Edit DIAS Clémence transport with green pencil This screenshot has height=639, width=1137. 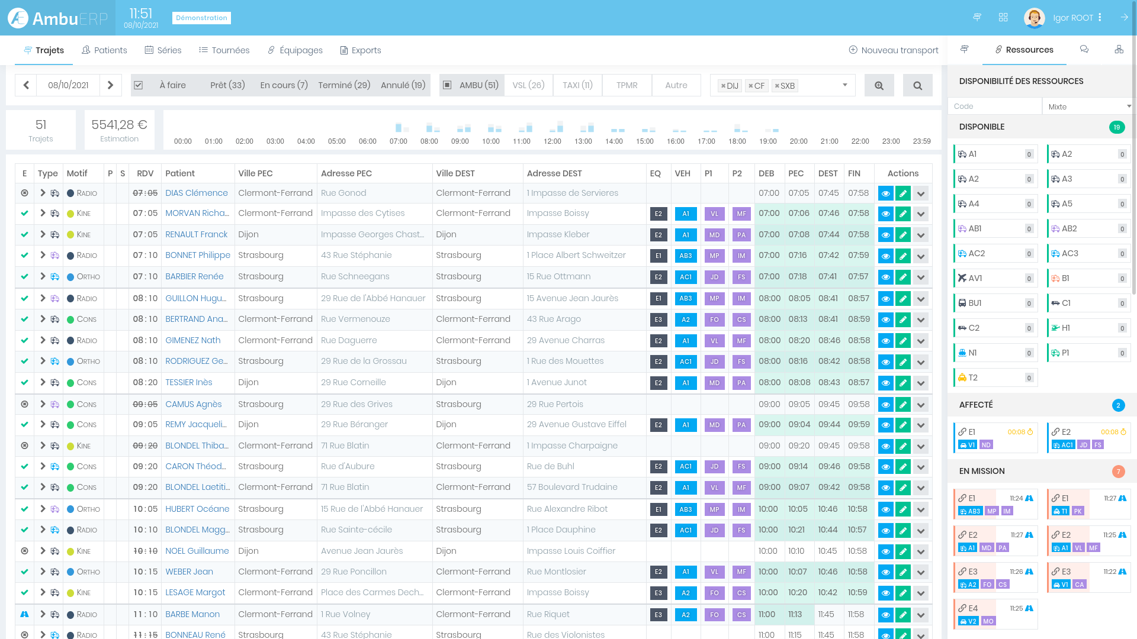click(903, 193)
